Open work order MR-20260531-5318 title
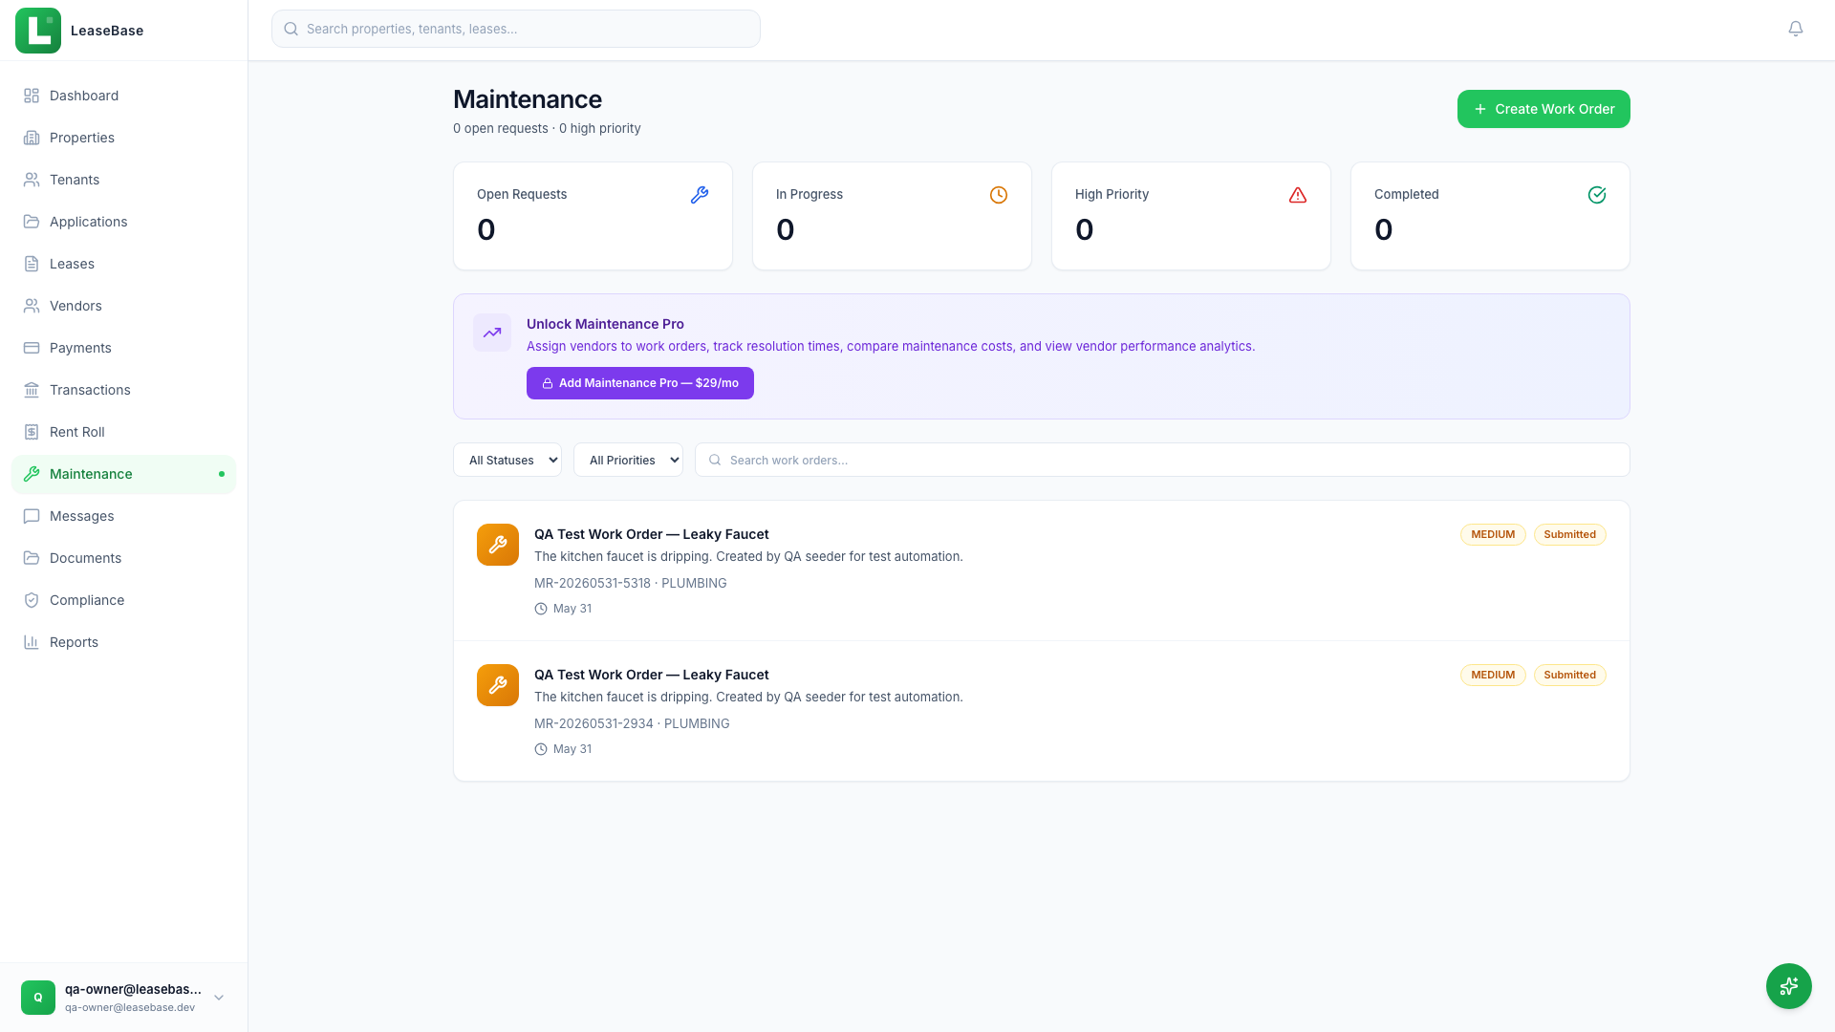The width and height of the screenshot is (1835, 1032). (651, 534)
